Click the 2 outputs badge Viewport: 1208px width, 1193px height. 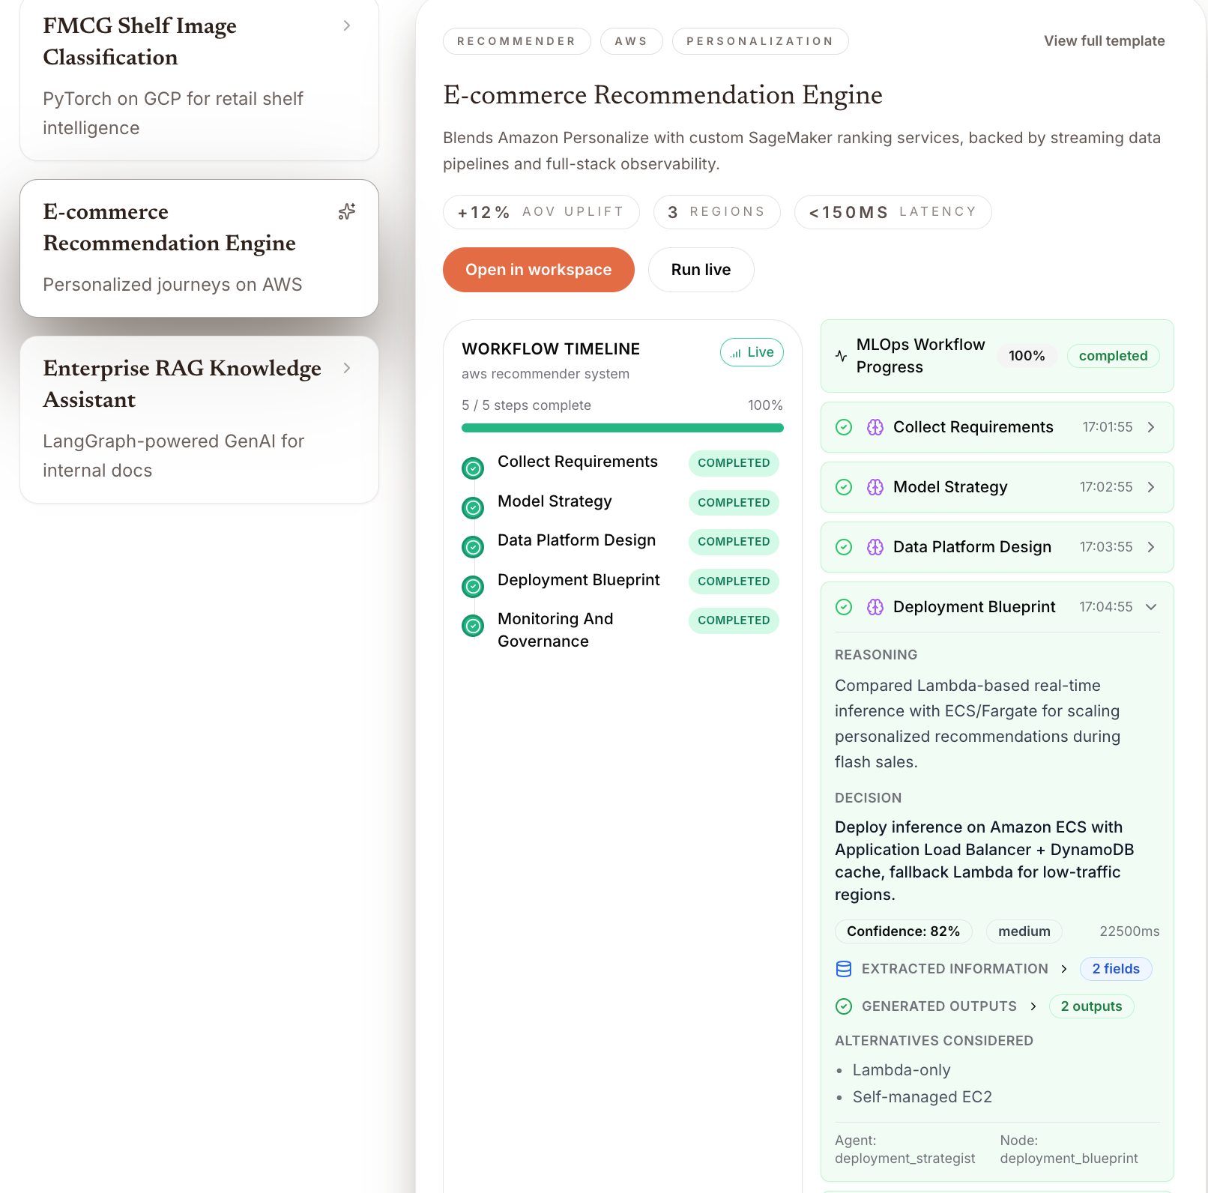point(1091,1006)
